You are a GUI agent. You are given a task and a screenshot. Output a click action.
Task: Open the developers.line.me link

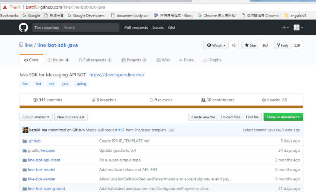pos(117,75)
